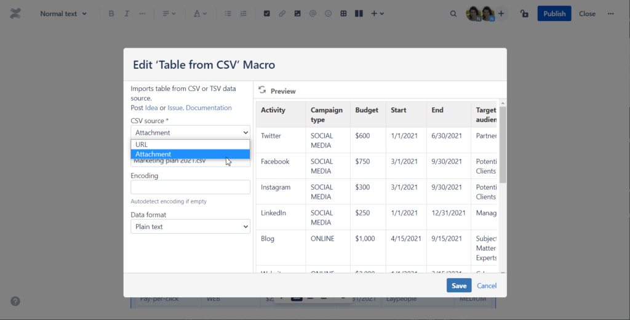Image resolution: width=630 pixels, height=320 pixels.
Task: Refresh the preview with the refresh icon
Action: 262,90
